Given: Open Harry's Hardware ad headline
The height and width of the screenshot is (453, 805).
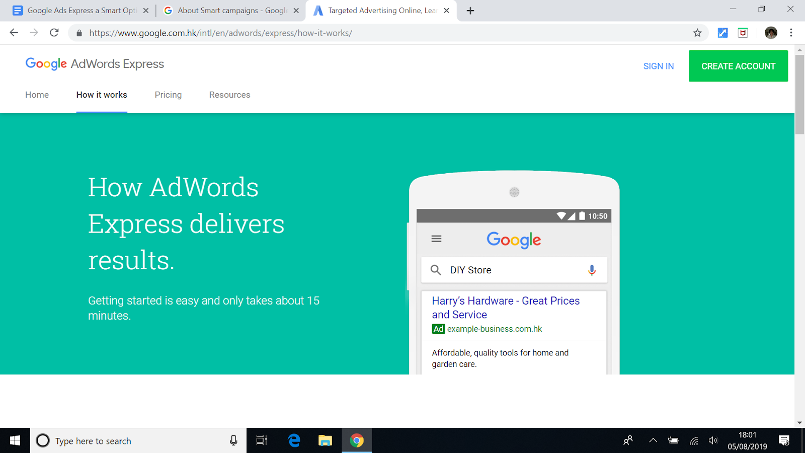Looking at the screenshot, I should (x=506, y=308).
